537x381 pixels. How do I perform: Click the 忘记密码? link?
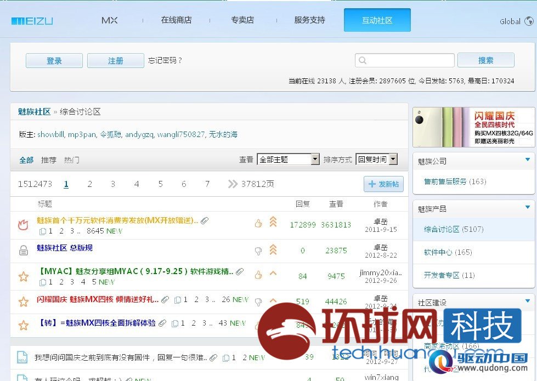coord(165,61)
